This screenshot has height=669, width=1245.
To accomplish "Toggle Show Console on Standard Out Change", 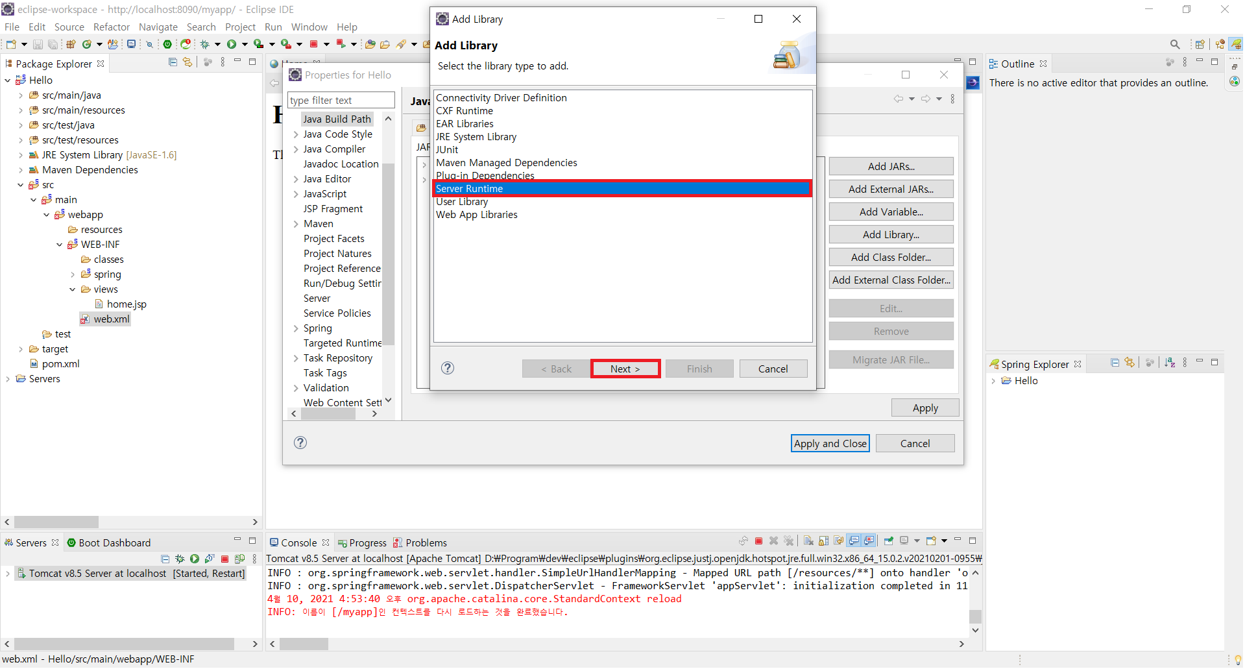I will (x=854, y=541).
